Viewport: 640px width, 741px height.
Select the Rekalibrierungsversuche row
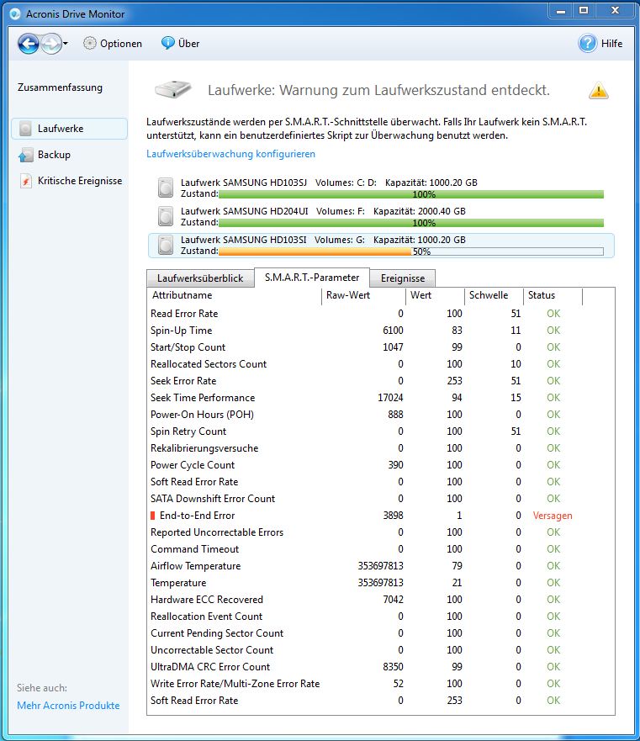pos(381,448)
